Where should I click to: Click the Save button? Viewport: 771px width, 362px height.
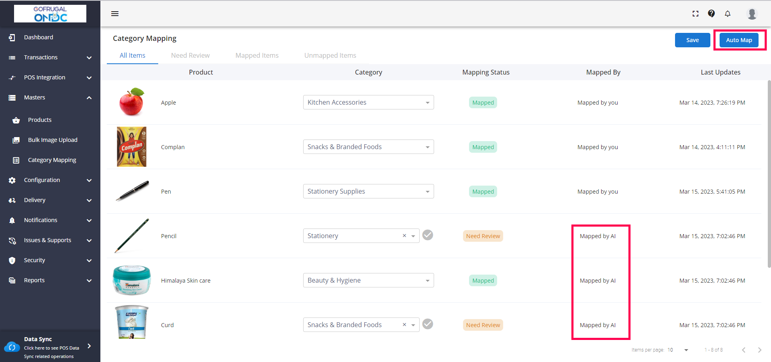pos(692,40)
